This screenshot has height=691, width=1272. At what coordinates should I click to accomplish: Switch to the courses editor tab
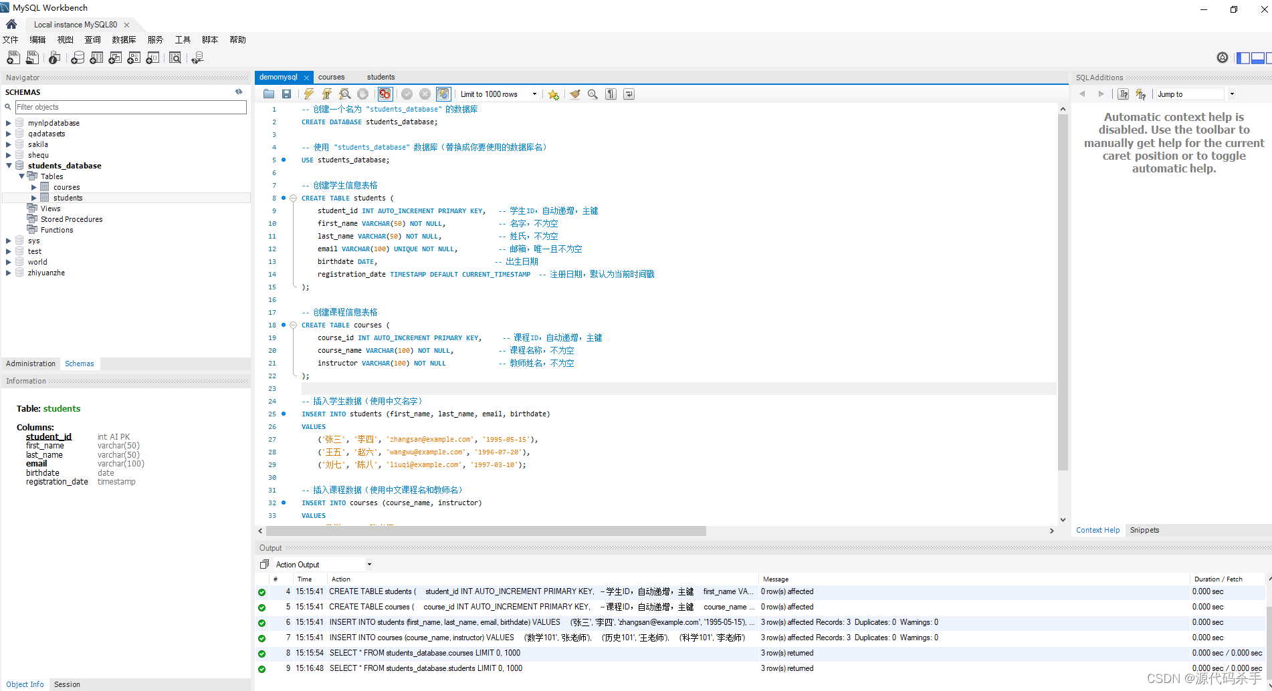point(331,77)
